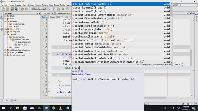Open the Files side panel
Image resolution: width=198 pixels, height=111 pixels.
point(2,16)
